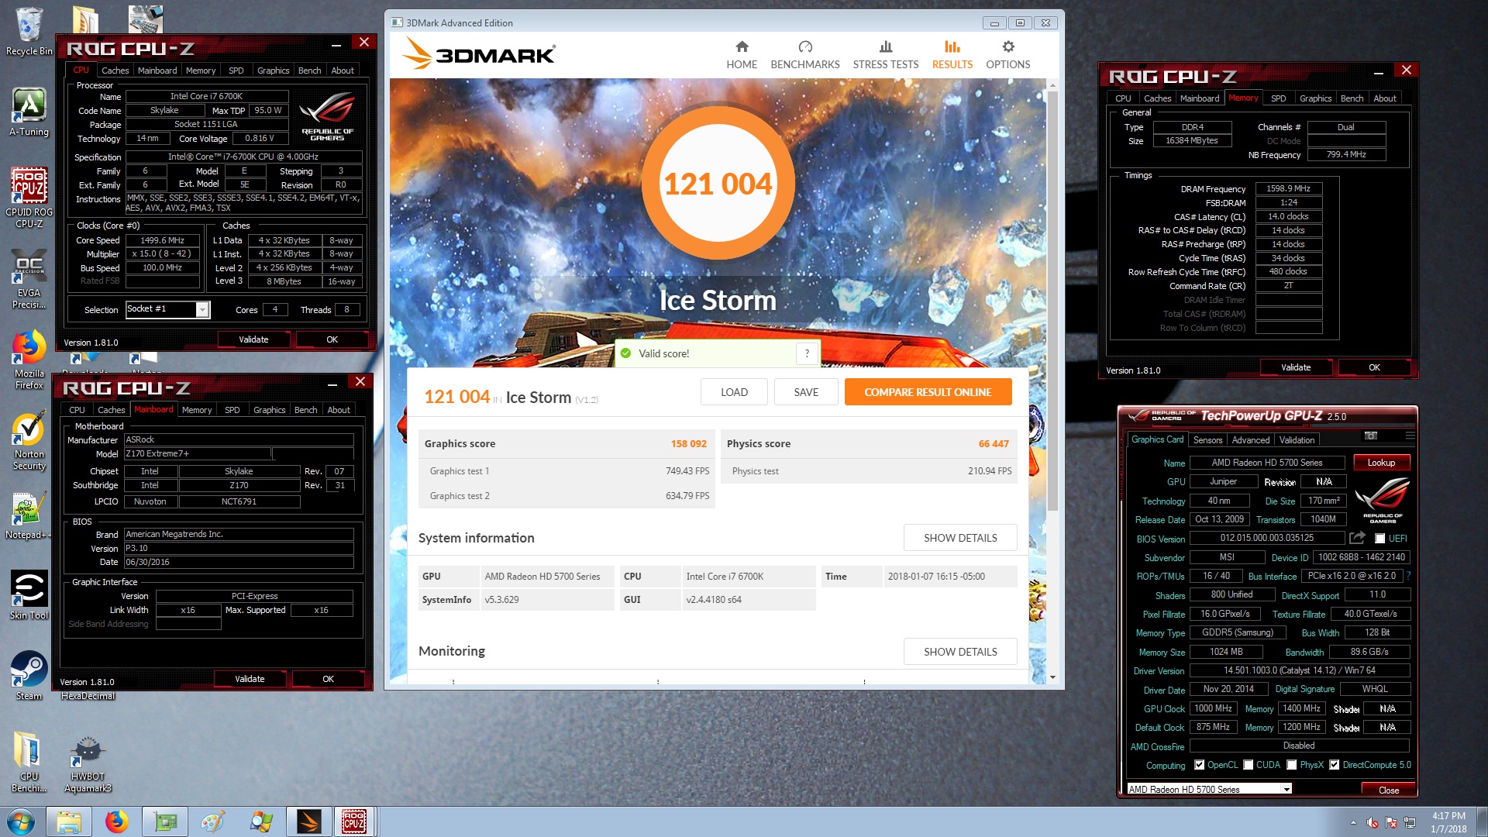The height and width of the screenshot is (837, 1488).
Task: Open the Stress Tests chart icon in 3DMark
Action: coord(886,46)
